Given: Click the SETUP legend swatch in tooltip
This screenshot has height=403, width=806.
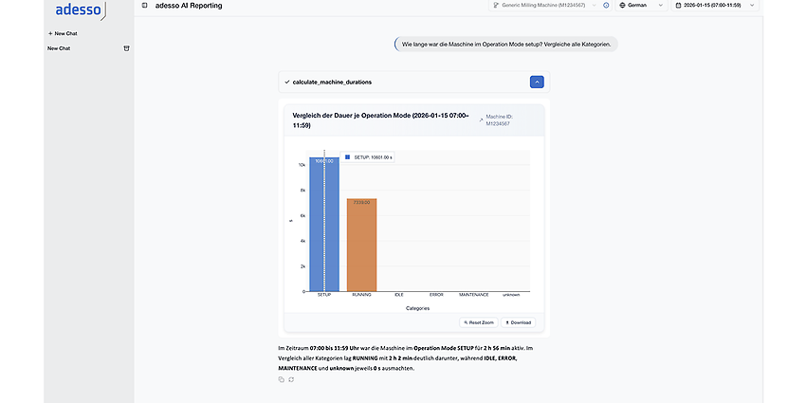Looking at the screenshot, I should (347, 157).
